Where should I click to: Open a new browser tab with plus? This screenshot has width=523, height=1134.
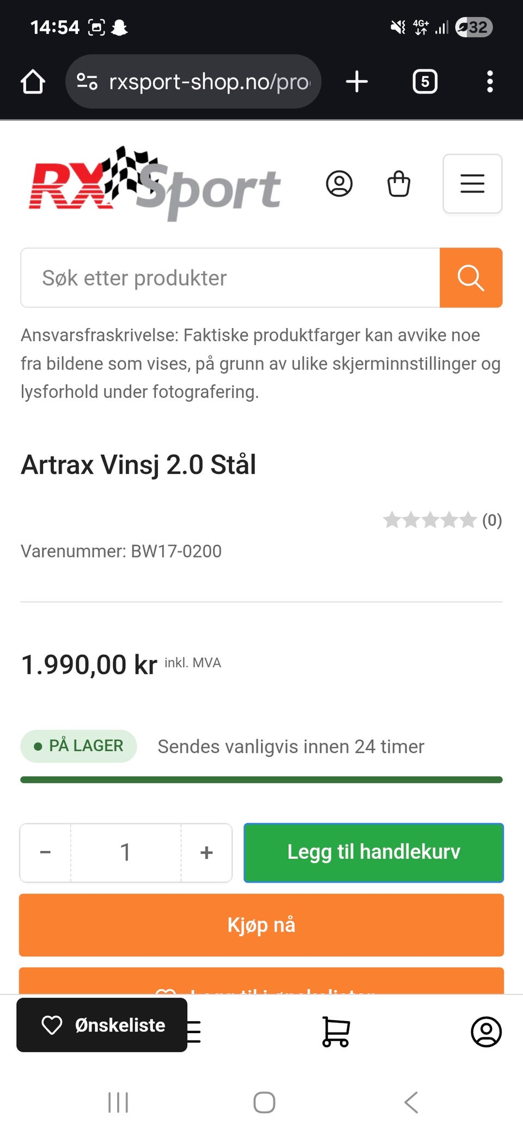(x=357, y=82)
